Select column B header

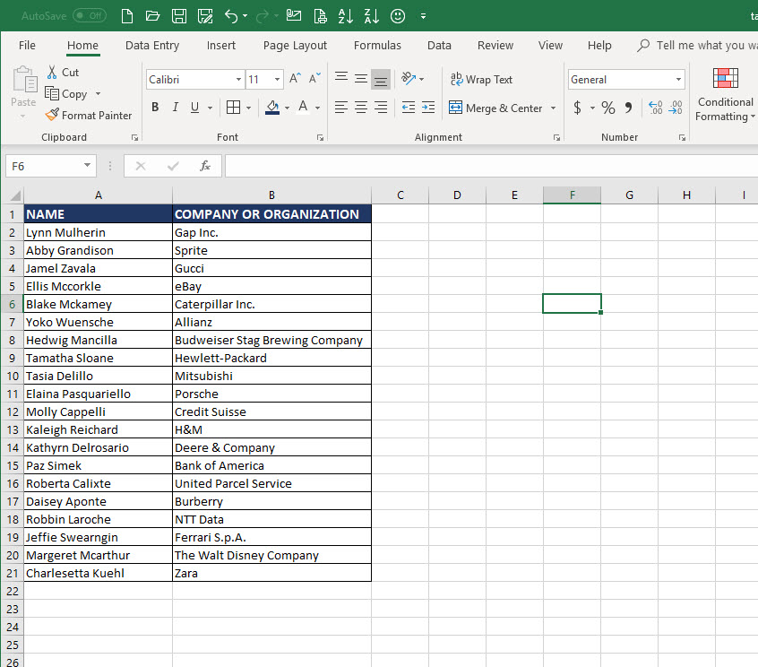(271, 195)
